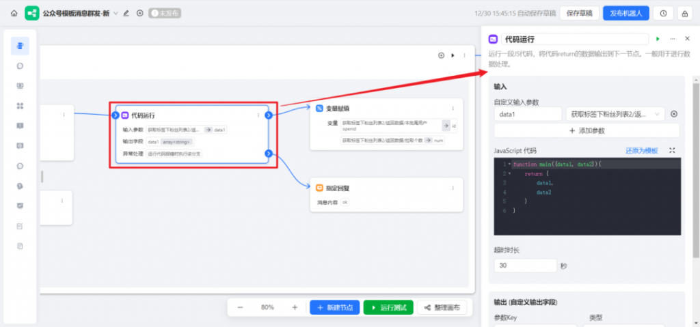Viewport: 700px width, 327px height.
Task: Open 变量赋值 node three-dot menu
Action: [x=453, y=109]
